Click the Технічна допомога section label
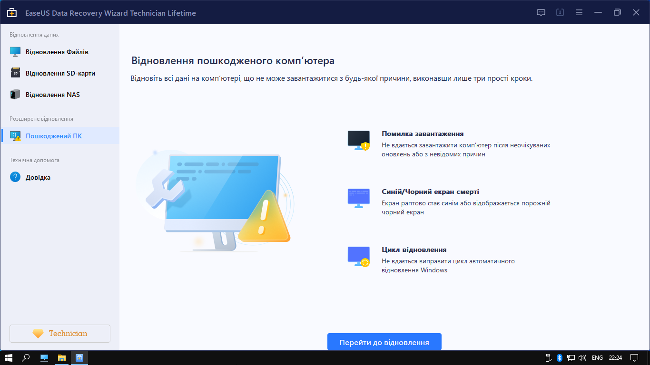This screenshot has width=650, height=365. click(34, 160)
